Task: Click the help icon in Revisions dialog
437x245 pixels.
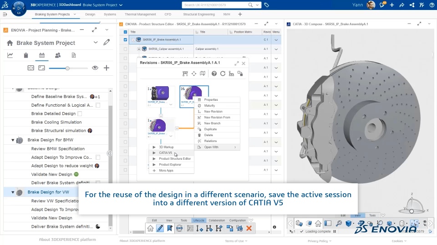Action: pyautogui.click(x=214, y=73)
